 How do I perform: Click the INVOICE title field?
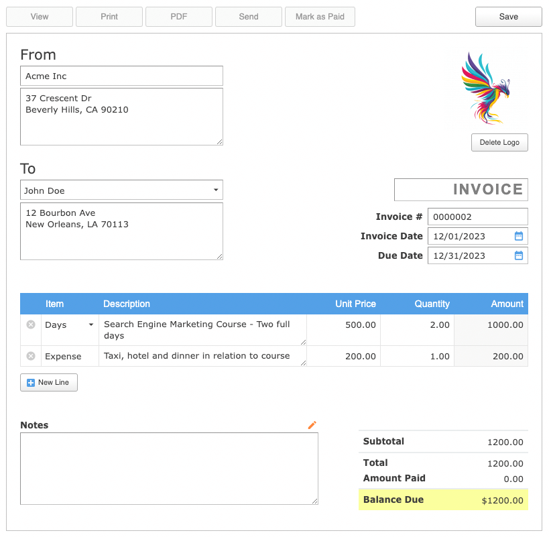click(x=461, y=190)
